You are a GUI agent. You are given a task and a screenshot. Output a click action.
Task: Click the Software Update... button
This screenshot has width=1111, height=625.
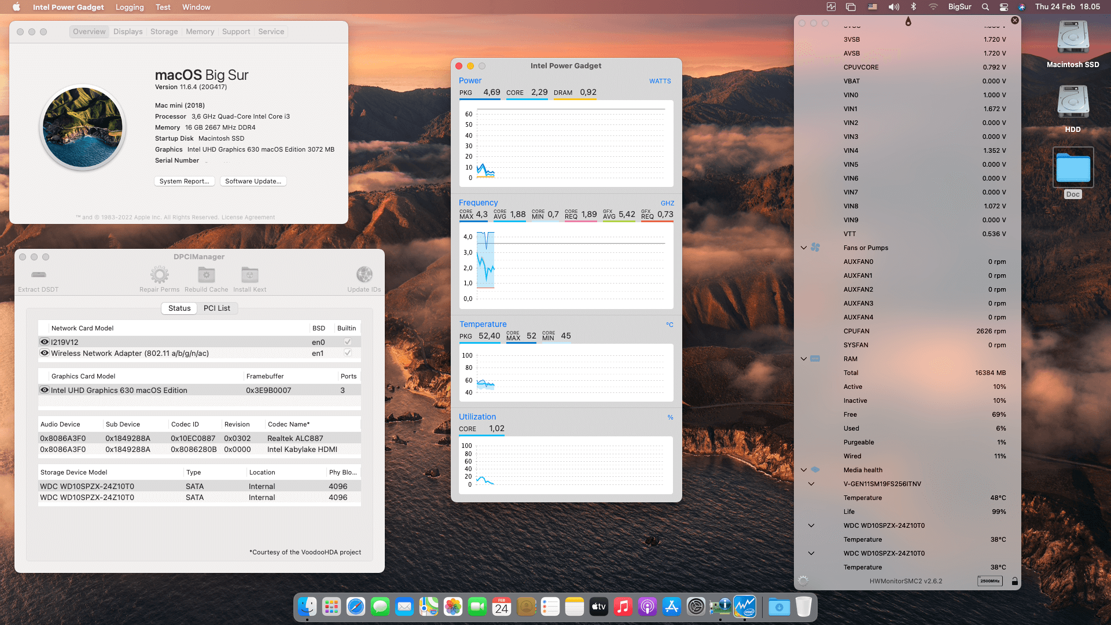[253, 181]
